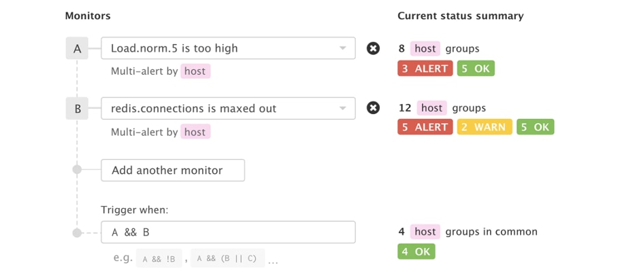Select the monitor B label box

77,108
